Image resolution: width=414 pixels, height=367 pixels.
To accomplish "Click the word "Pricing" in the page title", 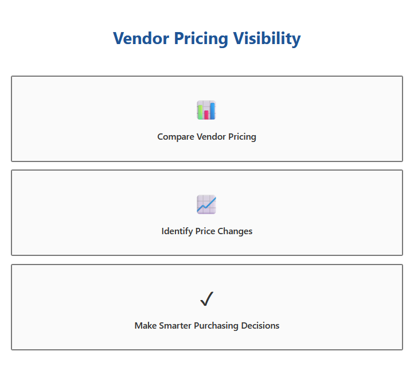I will pyautogui.click(x=200, y=38).
